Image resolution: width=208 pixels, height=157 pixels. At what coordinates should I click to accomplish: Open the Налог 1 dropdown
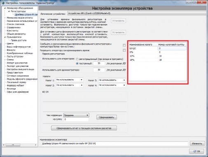tap(70, 80)
